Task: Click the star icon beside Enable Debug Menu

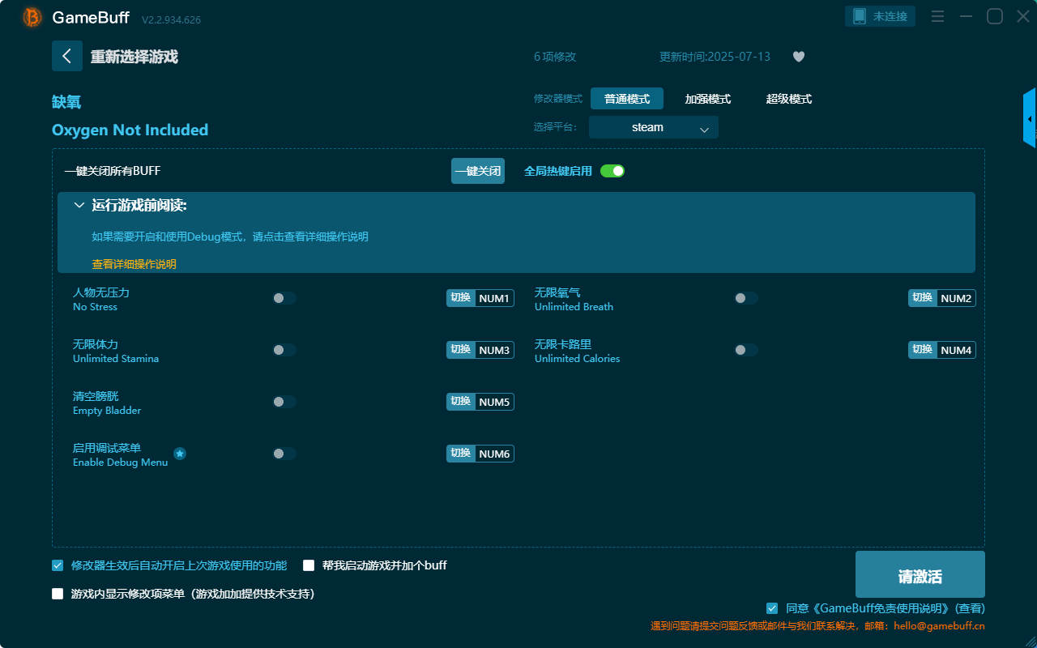Action: 180,454
